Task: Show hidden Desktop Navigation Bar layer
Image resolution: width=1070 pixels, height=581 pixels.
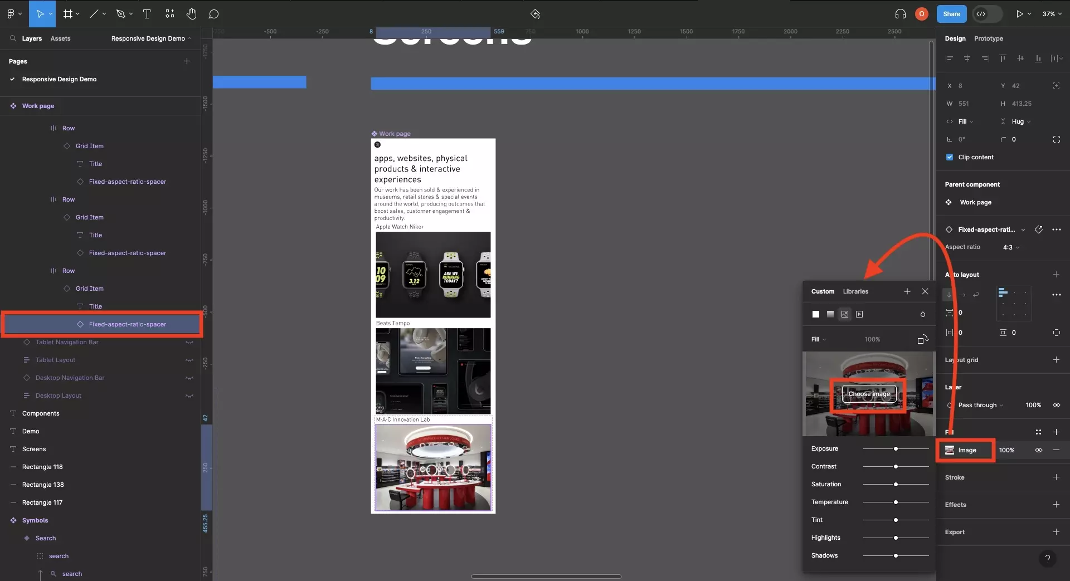Action: 189,378
